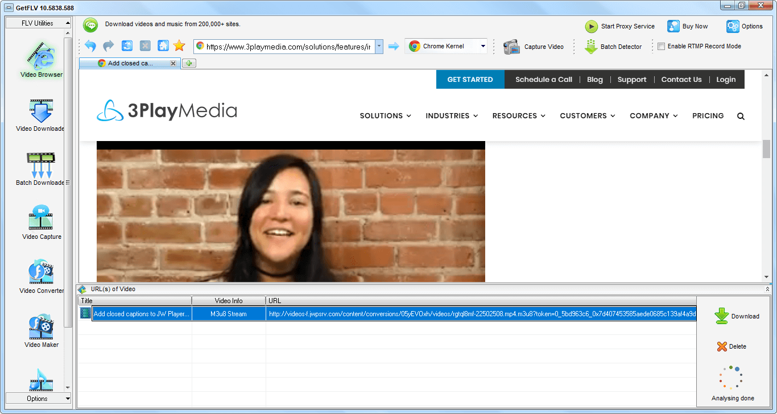Open the SOLUTIONS website menu
The width and height of the screenshot is (777, 414).
(x=385, y=115)
